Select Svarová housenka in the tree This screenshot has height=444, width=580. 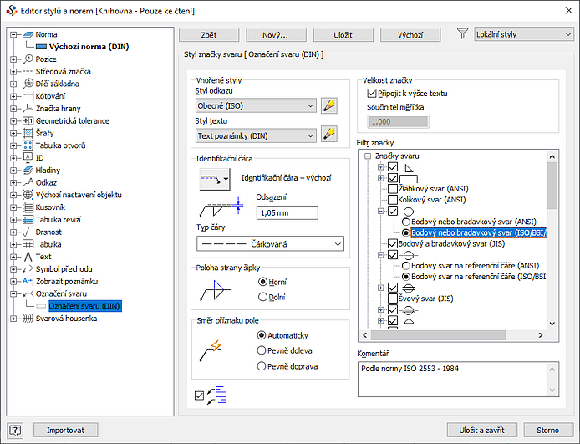pos(66,319)
